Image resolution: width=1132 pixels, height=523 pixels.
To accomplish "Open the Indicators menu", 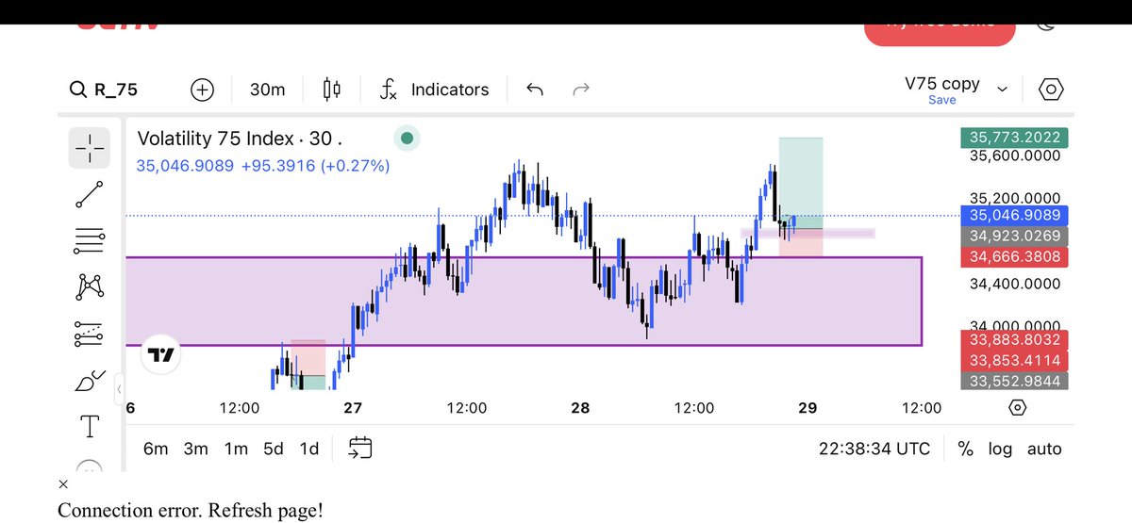I will coord(435,90).
